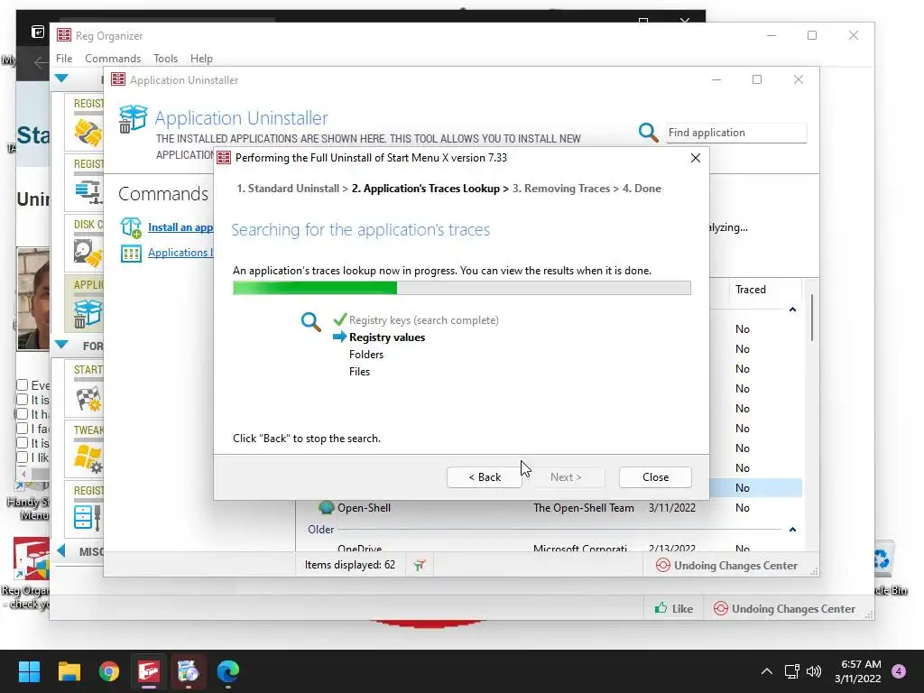Click the network tray icon

[x=791, y=671]
